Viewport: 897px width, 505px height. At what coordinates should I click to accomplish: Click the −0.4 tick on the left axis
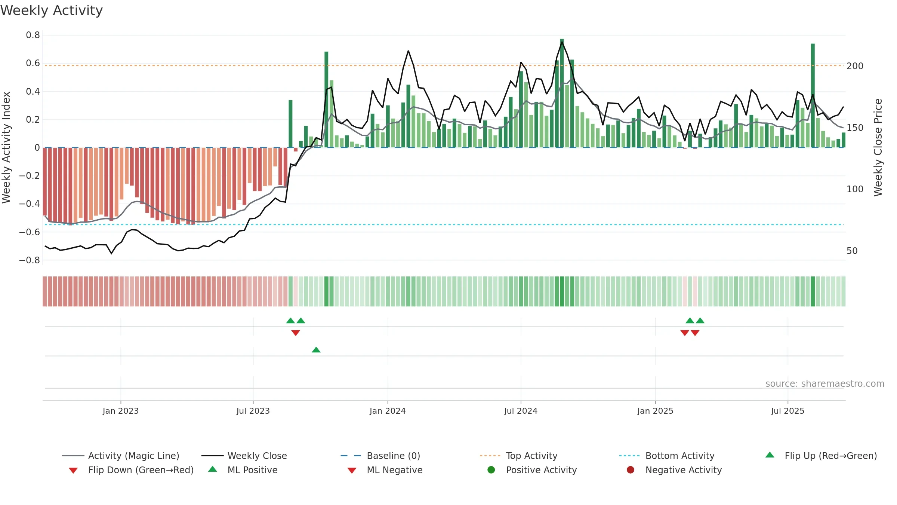[30, 204]
